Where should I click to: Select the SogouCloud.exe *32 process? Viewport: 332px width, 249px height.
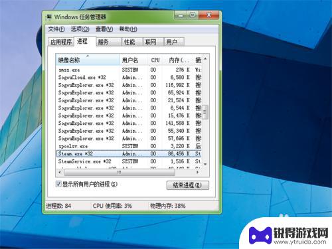coord(129,78)
